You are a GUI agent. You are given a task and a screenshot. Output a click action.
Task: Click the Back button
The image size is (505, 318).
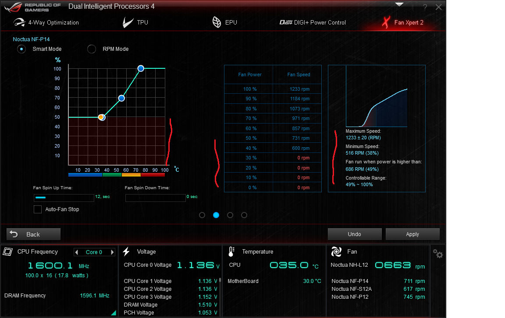click(x=33, y=234)
